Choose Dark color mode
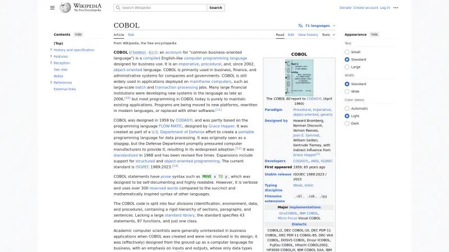The width and height of the screenshot is (449, 252). click(347, 123)
